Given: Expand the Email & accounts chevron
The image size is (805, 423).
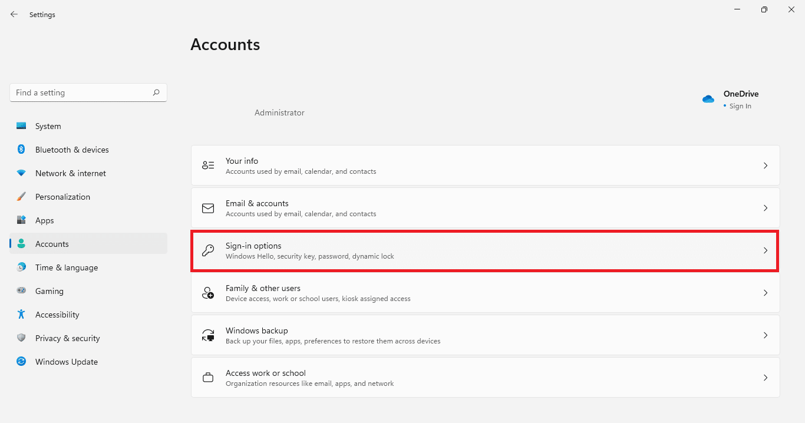Looking at the screenshot, I should [x=766, y=208].
